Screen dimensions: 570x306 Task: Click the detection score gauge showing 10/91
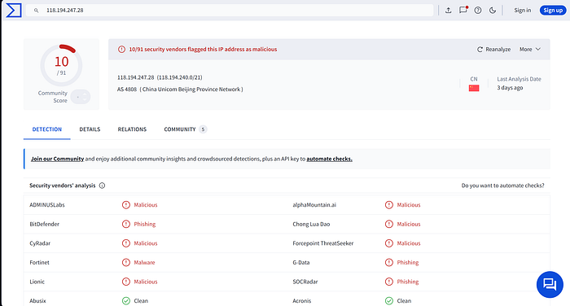pos(61,65)
